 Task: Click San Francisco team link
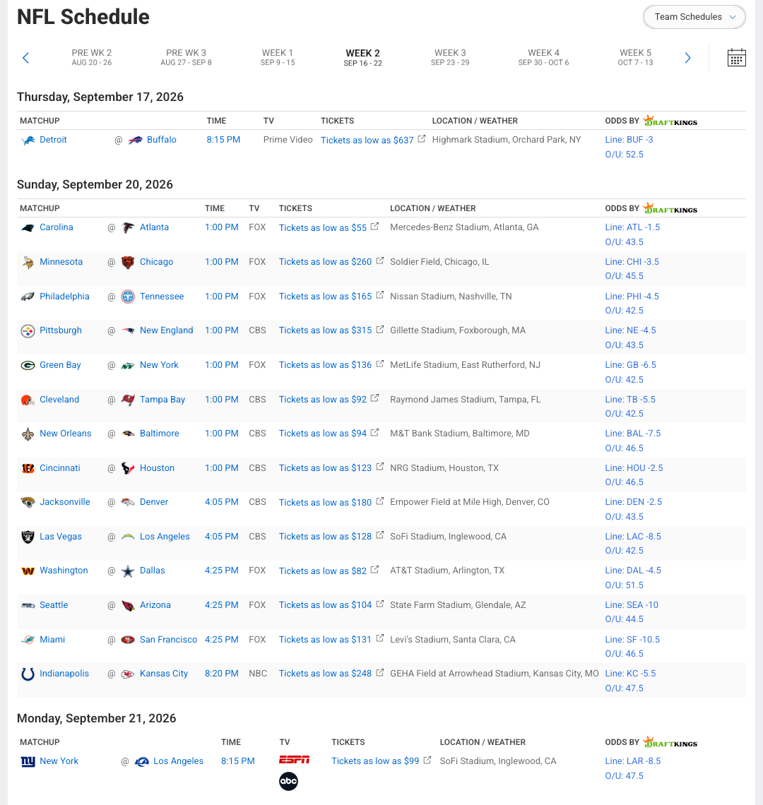[x=169, y=639]
